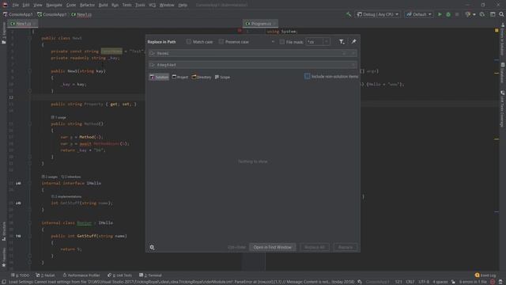Open the Build menu
Image resolution: width=506 pixels, height=285 pixels.
[104, 5]
